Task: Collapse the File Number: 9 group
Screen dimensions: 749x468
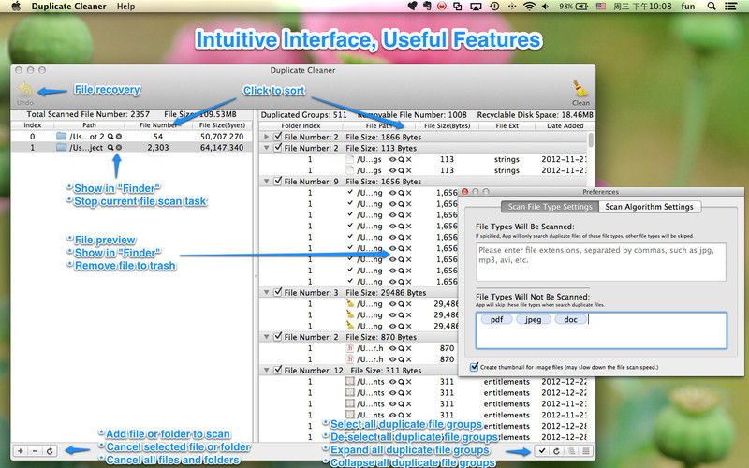Action: (267, 182)
